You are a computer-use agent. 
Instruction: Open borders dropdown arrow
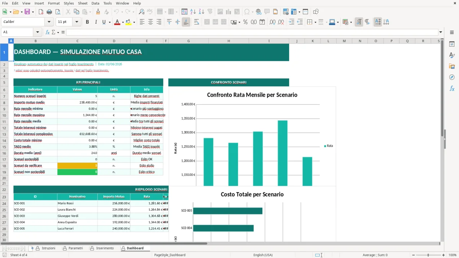point(315,22)
